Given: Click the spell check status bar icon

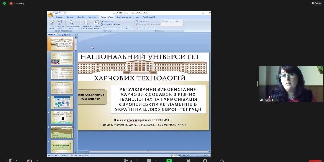Looking at the screenshot, I should point(72,156).
